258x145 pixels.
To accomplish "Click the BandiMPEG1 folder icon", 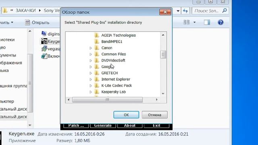I will point(97,41).
